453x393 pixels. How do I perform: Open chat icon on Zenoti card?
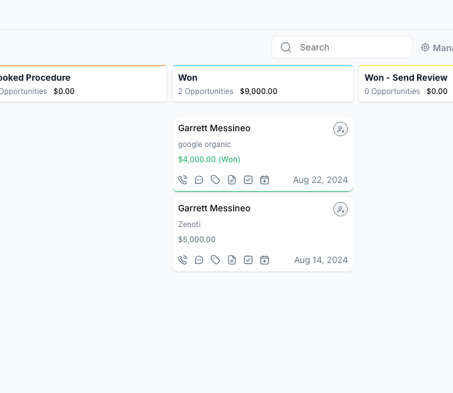pyautogui.click(x=199, y=260)
